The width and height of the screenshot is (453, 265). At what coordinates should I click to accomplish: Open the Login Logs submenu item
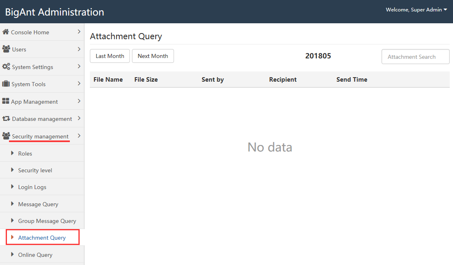pyautogui.click(x=32, y=187)
